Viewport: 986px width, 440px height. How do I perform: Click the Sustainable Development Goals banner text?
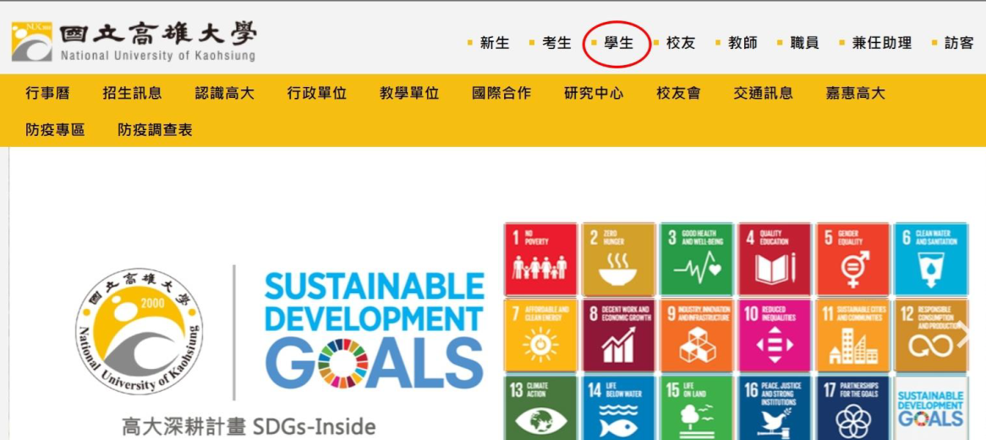tap(374, 329)
